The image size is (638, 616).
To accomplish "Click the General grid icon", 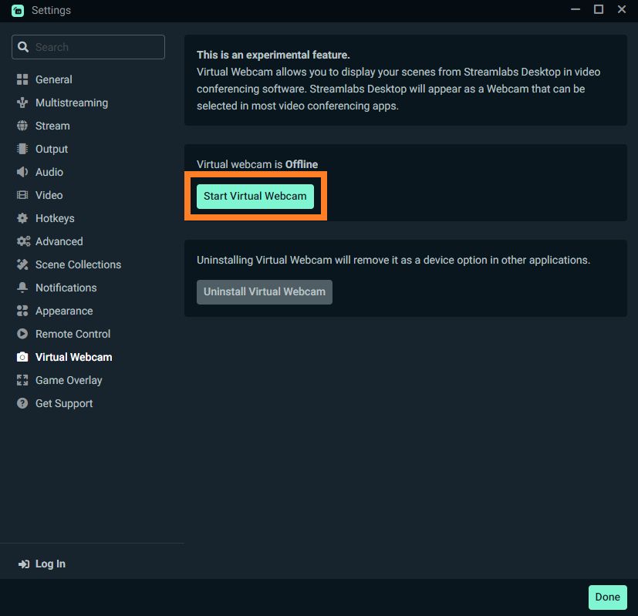I will coord(22,79).
